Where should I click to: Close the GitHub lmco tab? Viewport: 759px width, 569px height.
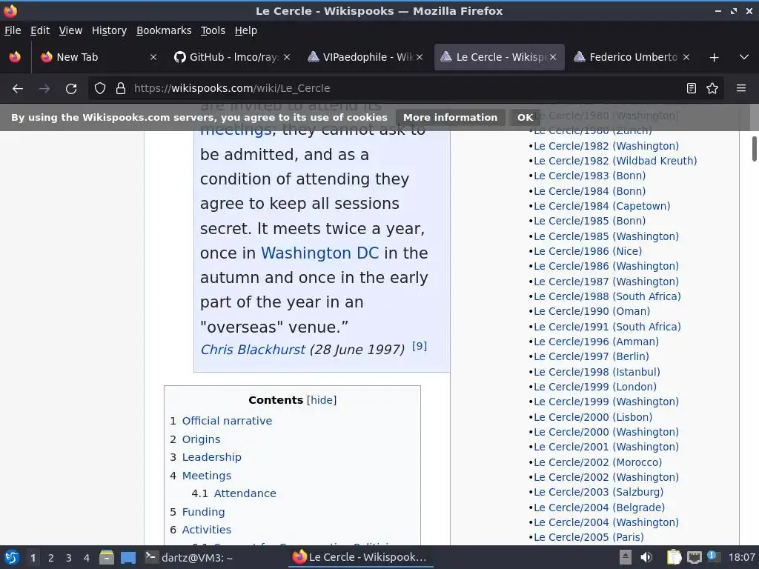pyautogui.click(x=287, y=57)
